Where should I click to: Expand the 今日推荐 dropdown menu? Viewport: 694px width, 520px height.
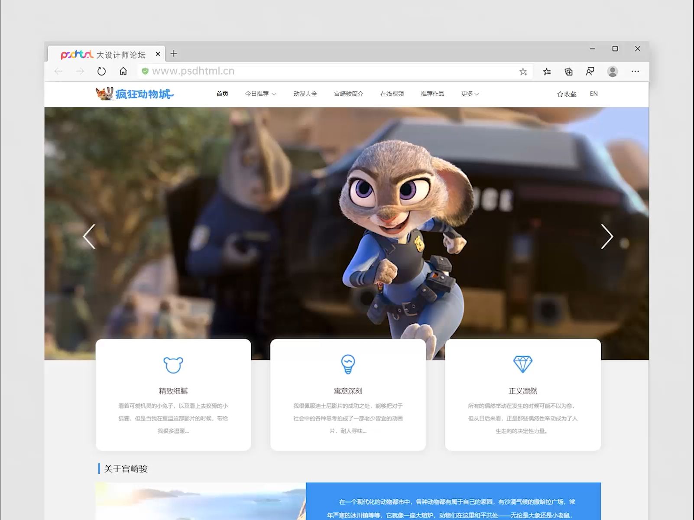260,94
